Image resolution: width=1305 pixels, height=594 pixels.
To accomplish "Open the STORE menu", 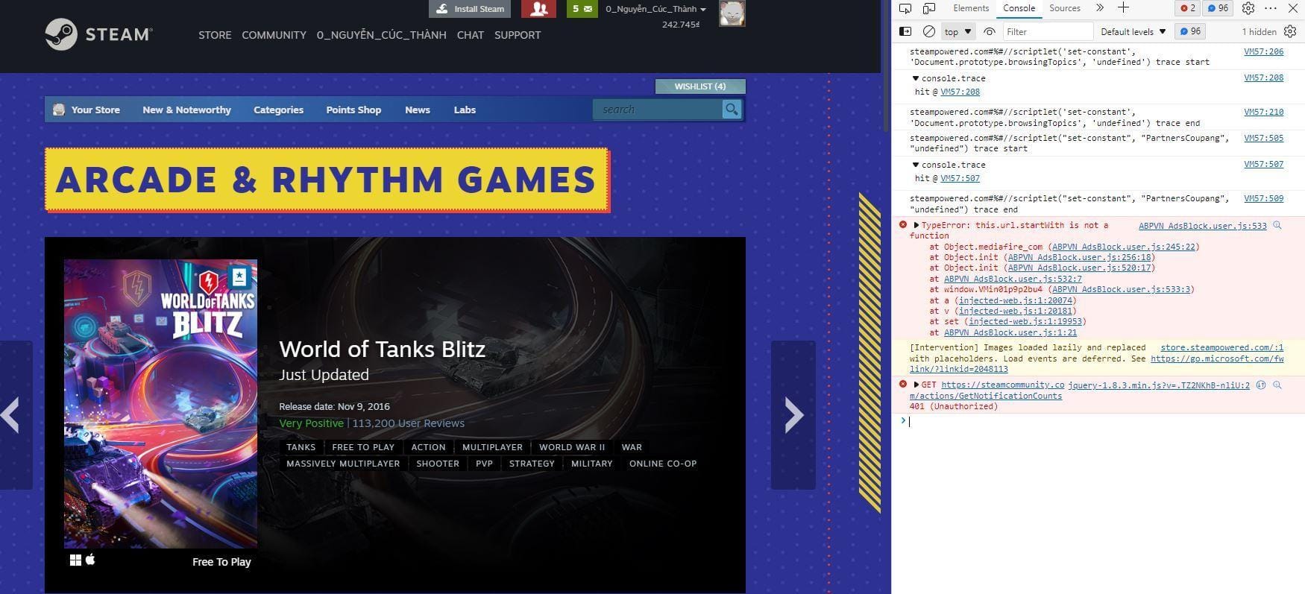I will (215, 35).
